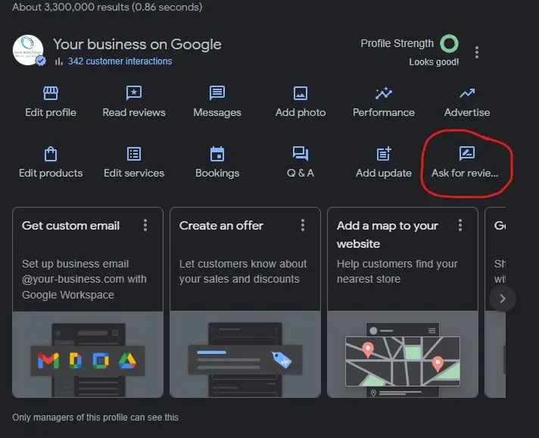539x438 pixels.
Task: Click Add a map to your website title
Action: [x=388, y=235]
